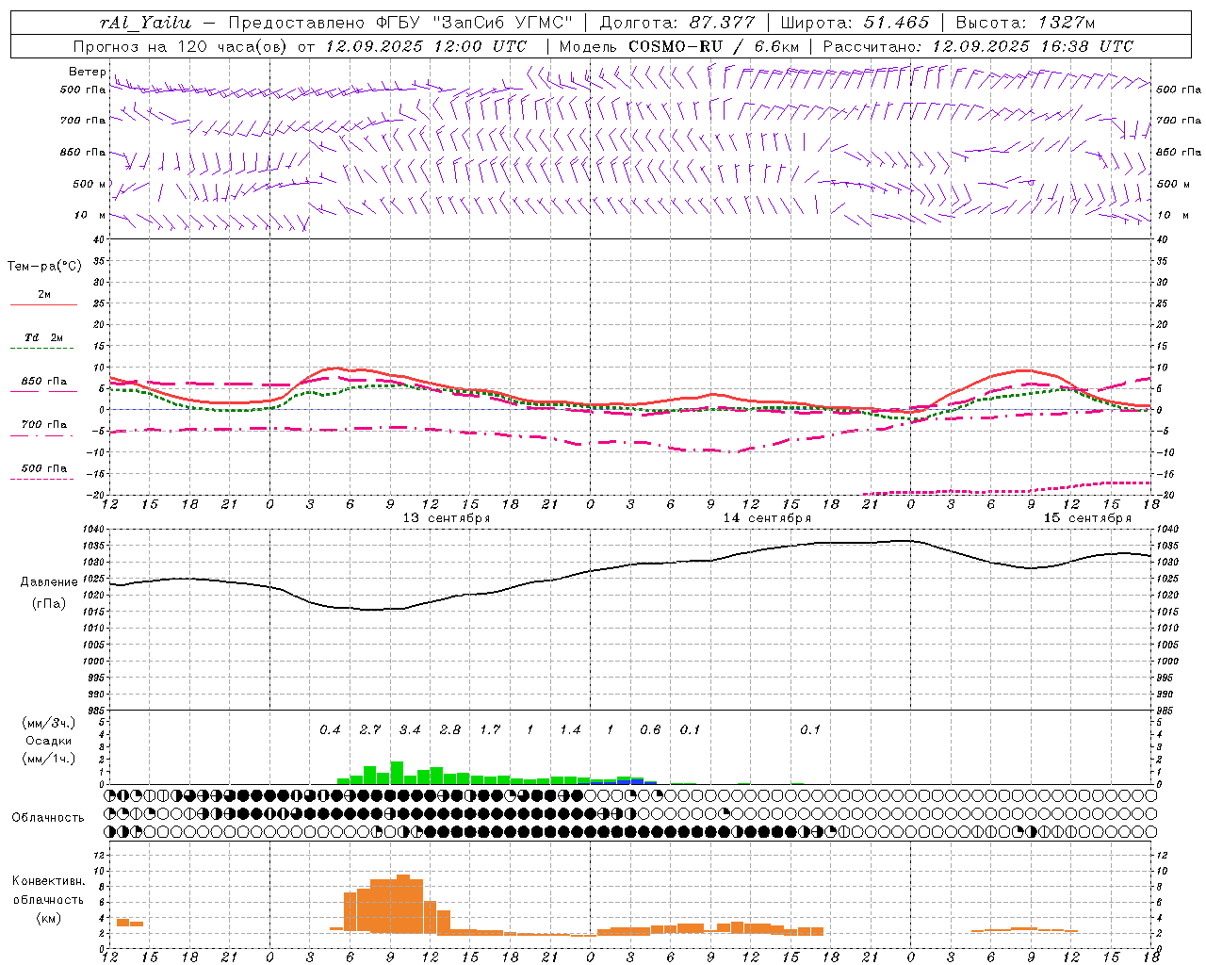Click the 0.4 precipitation value
The height and width of the screenshot is (965, 1206).
click(x=330, y=730)
